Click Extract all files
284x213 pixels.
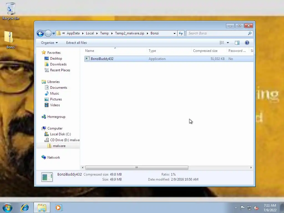[77, 42]
